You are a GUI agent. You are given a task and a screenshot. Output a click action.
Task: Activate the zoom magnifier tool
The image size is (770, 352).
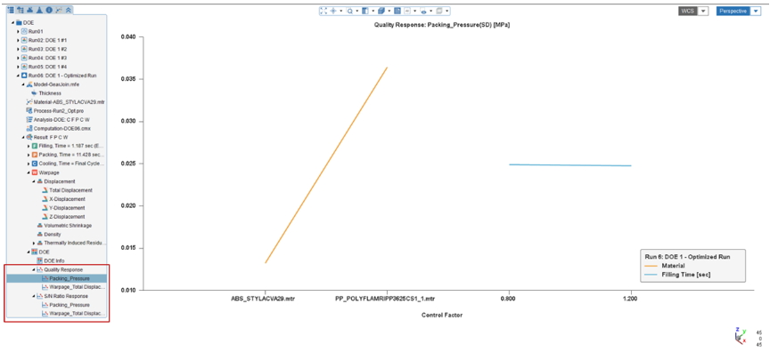pyautogui.click(x=349, y=11)
